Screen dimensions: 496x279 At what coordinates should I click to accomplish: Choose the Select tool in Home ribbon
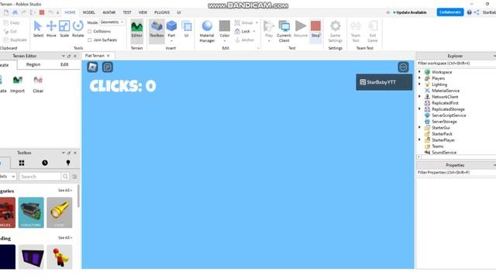[x=38, y=29]
